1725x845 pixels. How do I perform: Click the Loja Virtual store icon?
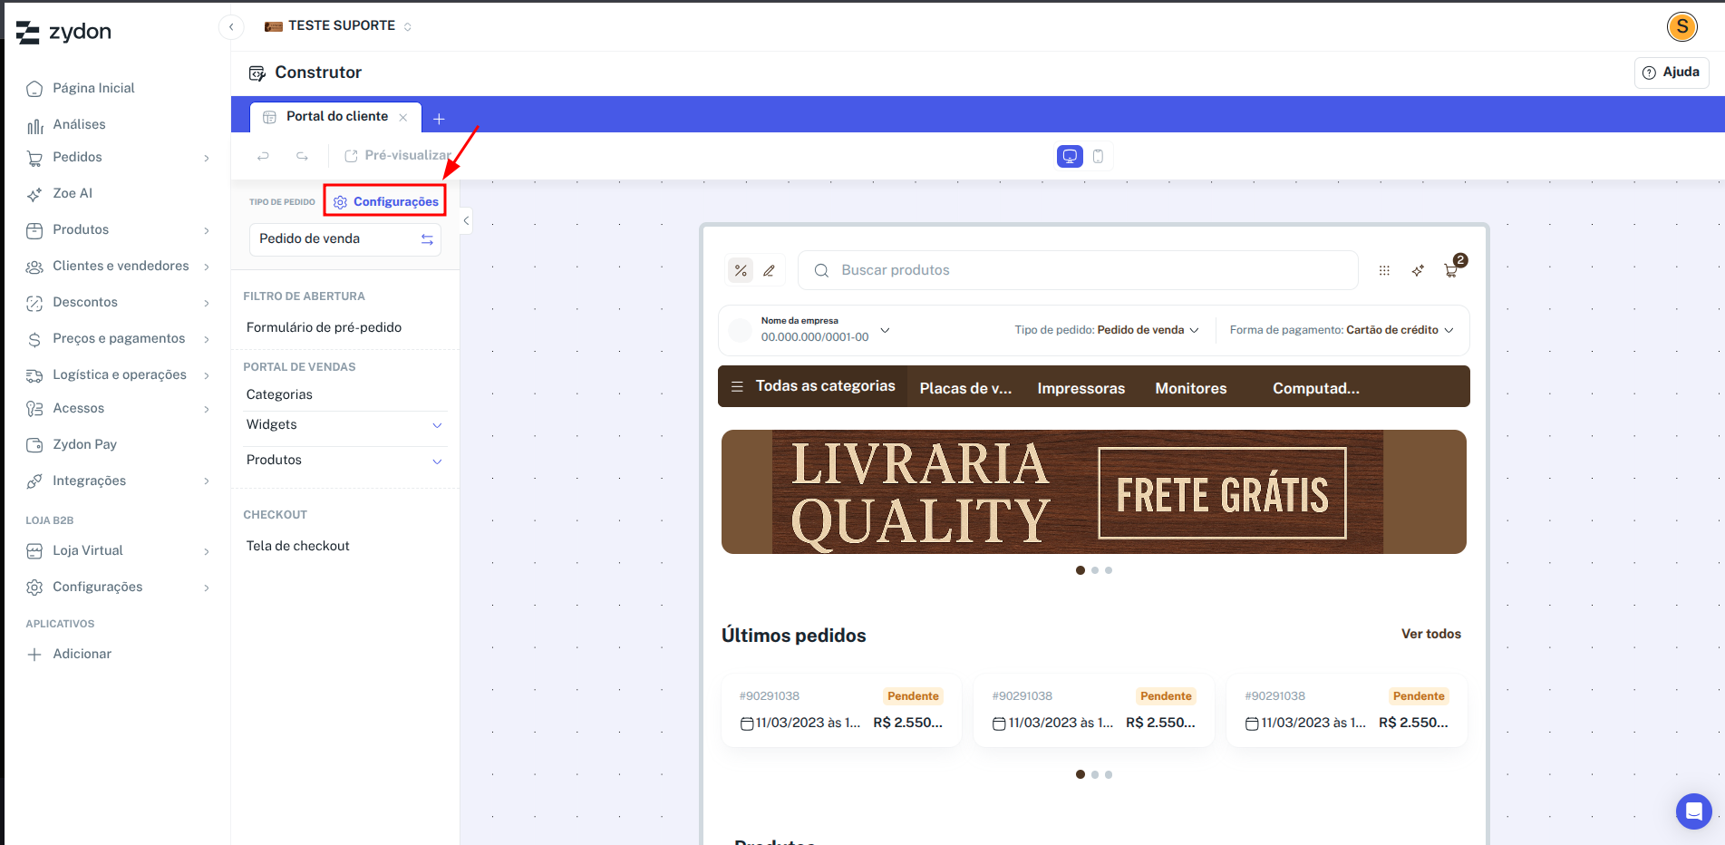coord(34,551)
